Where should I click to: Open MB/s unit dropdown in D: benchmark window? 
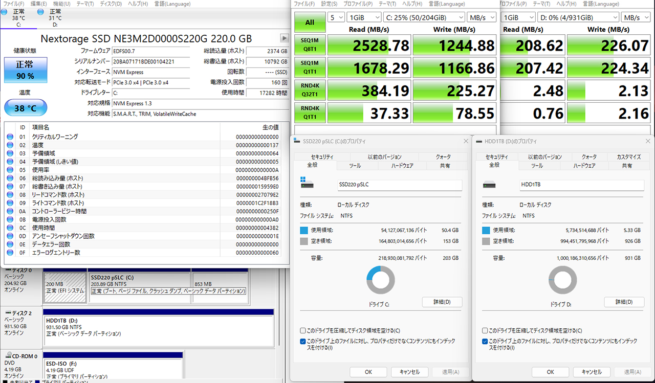point(636,17)
